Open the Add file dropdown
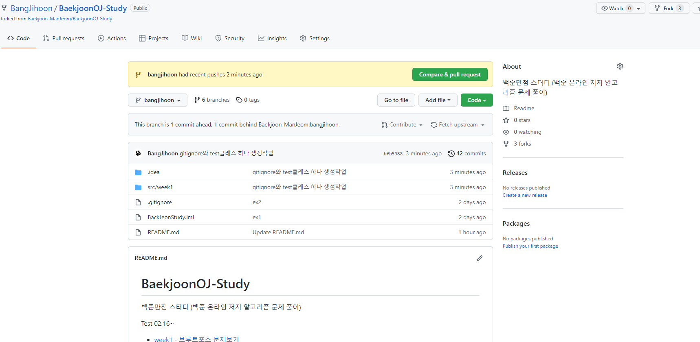 pyautogui.click(x=438, y=100)
